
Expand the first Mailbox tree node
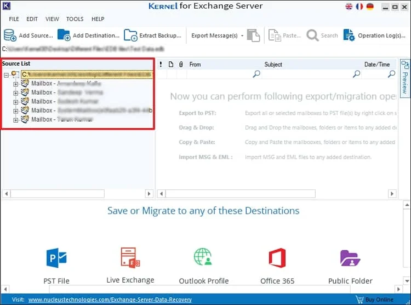16,84
